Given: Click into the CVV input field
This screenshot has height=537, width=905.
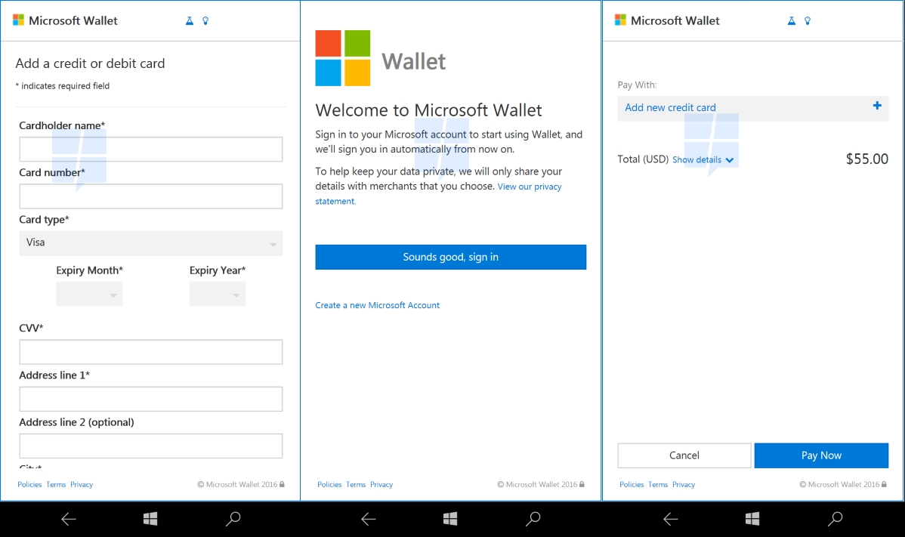Looking at the screenshot, I should pos(150,352).
